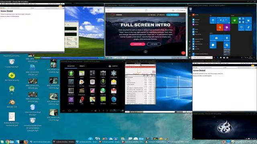Tap the Android Home navigation button
Screen dimensions: 257x144
pos(69,111)
